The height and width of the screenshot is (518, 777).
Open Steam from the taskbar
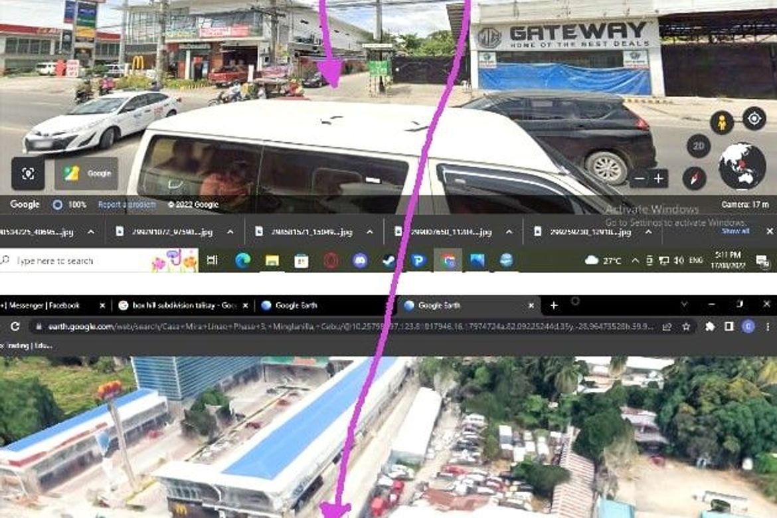pyautogui.click(x=389, y=260)
